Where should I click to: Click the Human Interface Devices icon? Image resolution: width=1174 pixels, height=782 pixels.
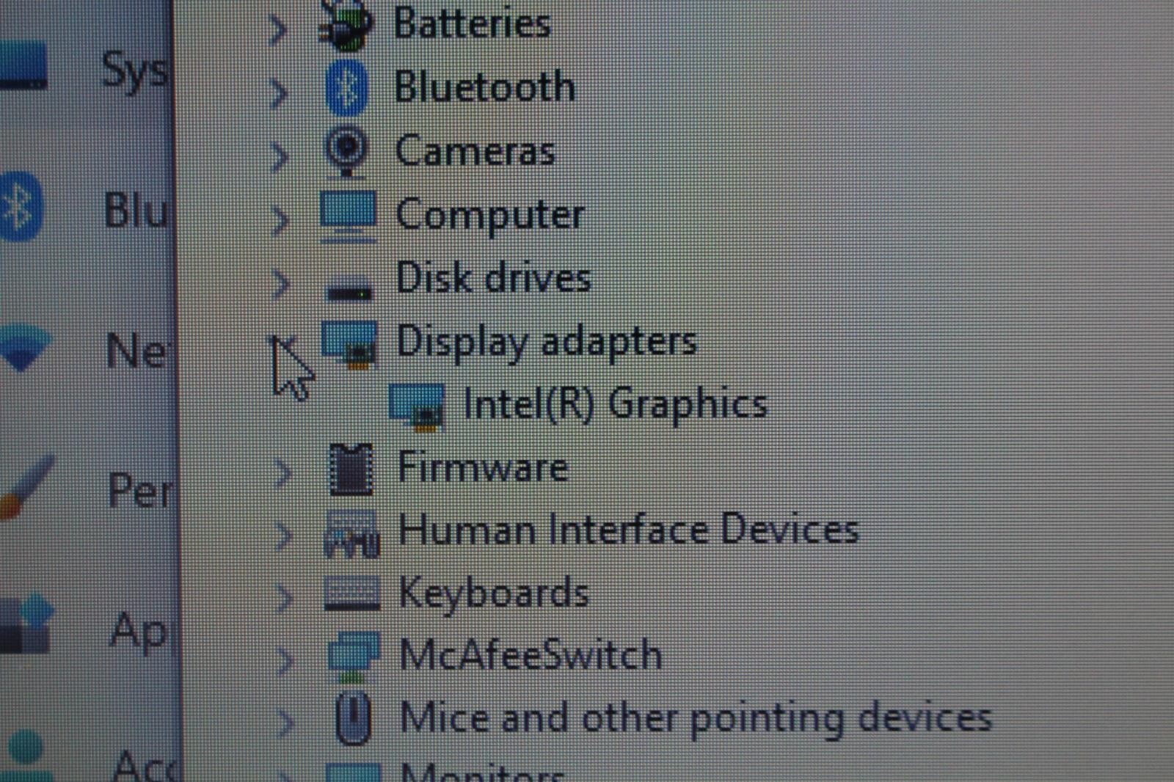click(x=351, y=535)
